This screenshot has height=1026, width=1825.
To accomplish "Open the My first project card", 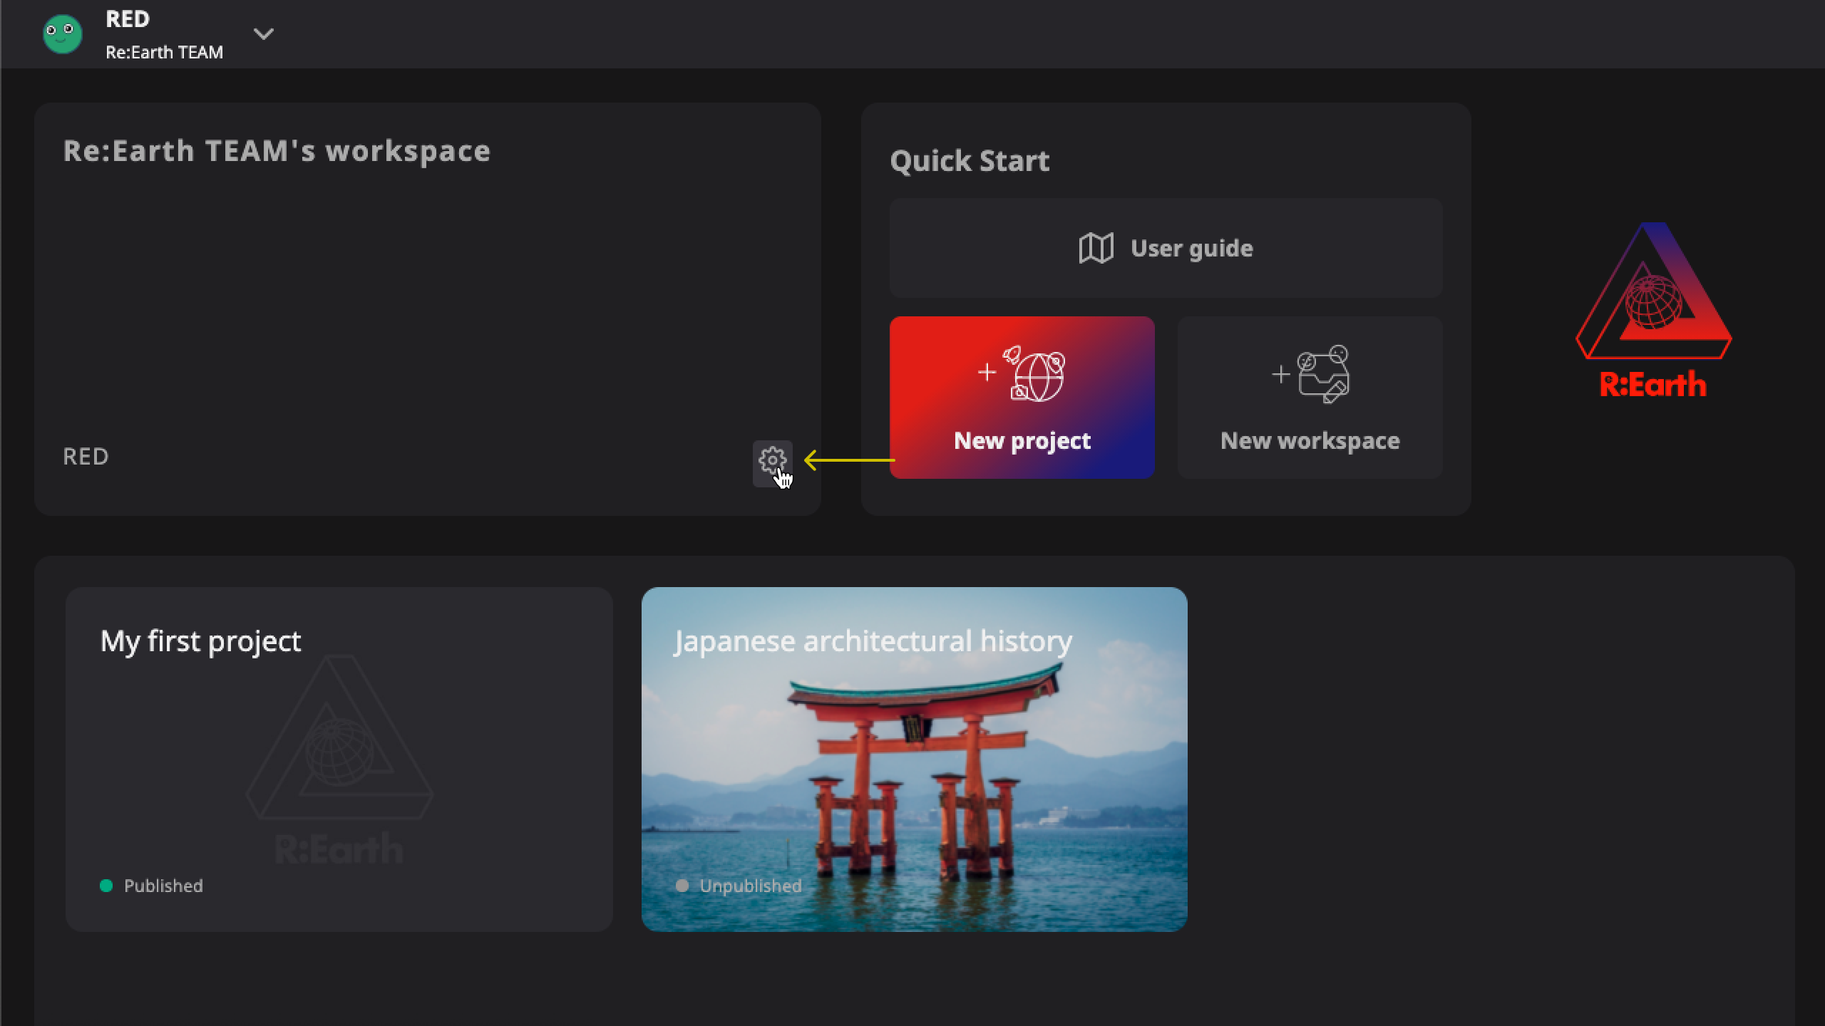I will coord(339,760).
